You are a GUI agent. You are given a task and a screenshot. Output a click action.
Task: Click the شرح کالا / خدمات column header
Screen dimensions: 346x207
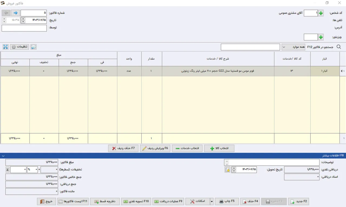[x=218, y=59]
